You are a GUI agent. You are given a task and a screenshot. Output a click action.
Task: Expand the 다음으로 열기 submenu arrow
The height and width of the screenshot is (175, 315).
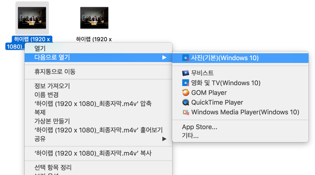164,58
